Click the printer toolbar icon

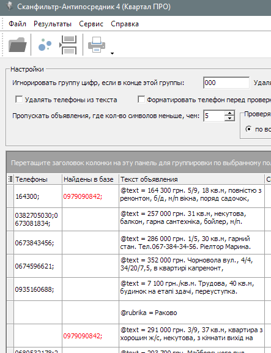pos(97,45)
